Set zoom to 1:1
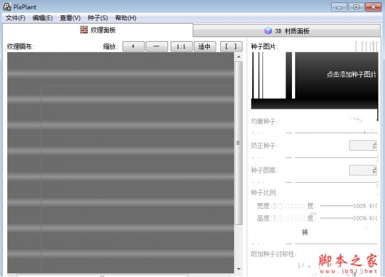Screen dimensions: 385x277 point(181,46)
